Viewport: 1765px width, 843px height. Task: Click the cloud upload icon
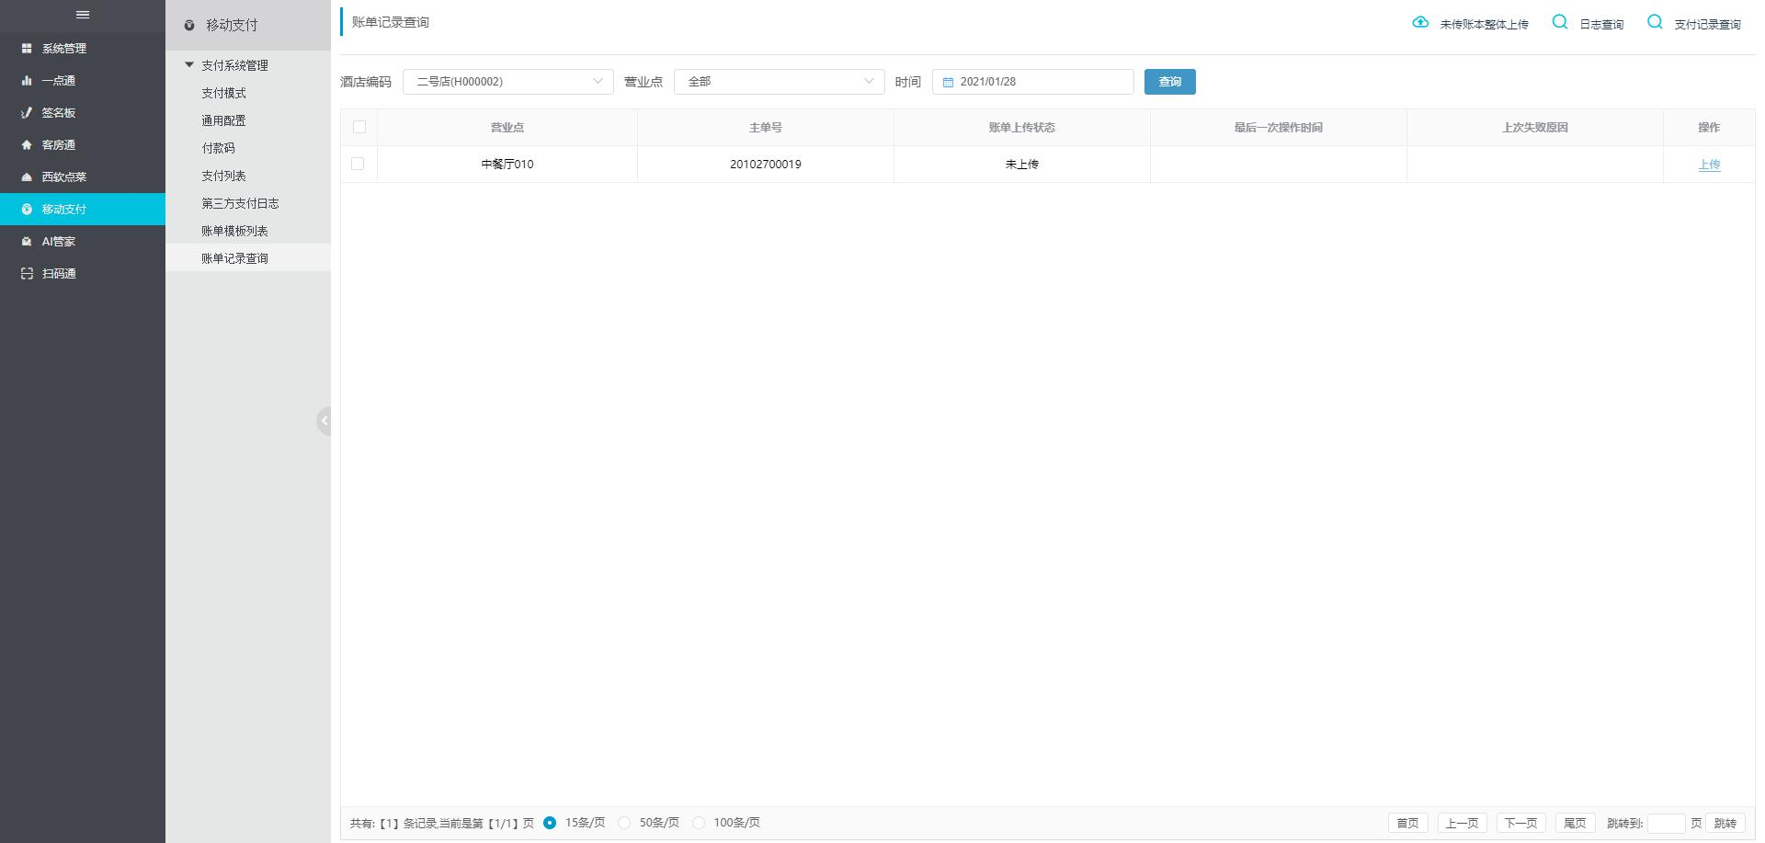(x=1420, y=22)
